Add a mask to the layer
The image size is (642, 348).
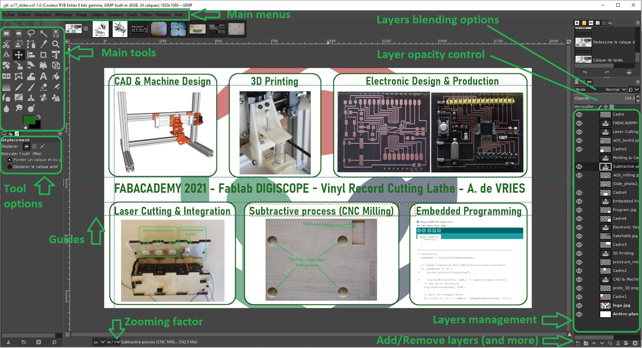pos(626,343)
